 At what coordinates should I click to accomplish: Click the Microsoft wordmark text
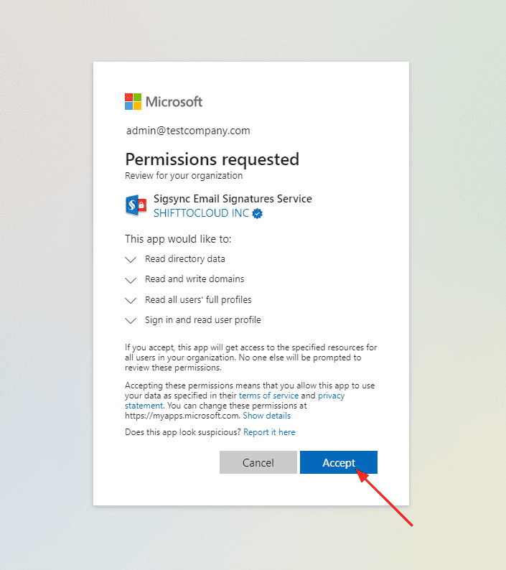(174, 101)
